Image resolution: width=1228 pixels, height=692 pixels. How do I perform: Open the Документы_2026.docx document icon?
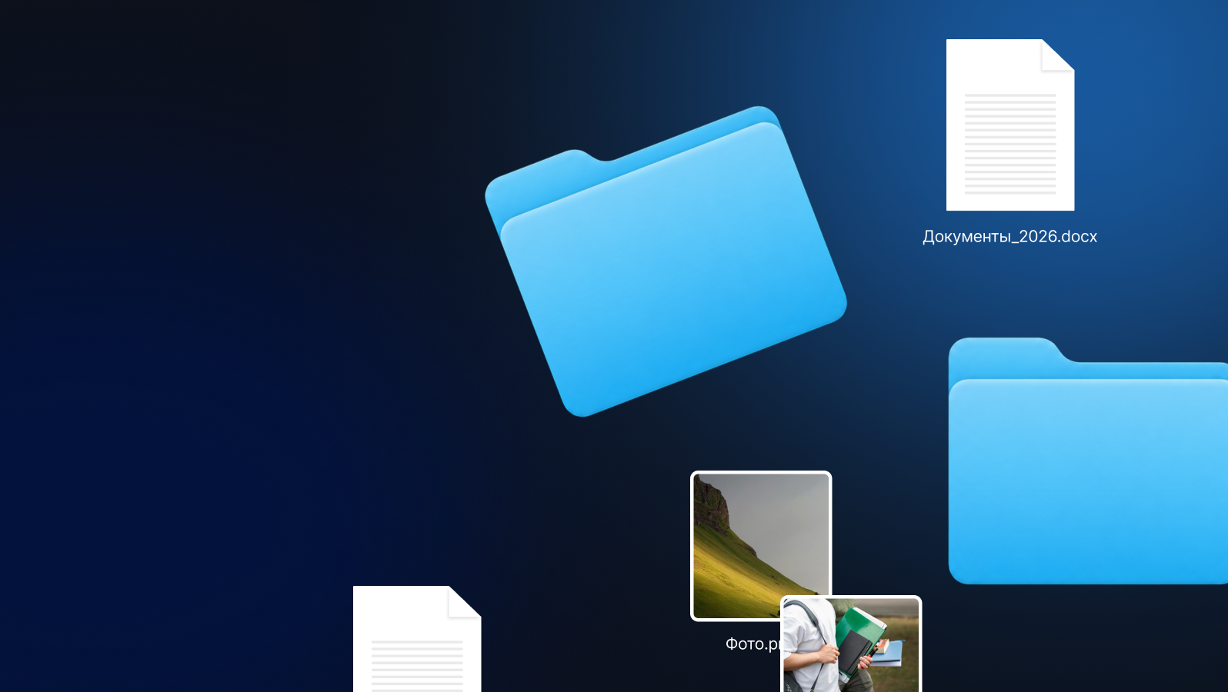pyautogui.click(x=1010, y=125)
